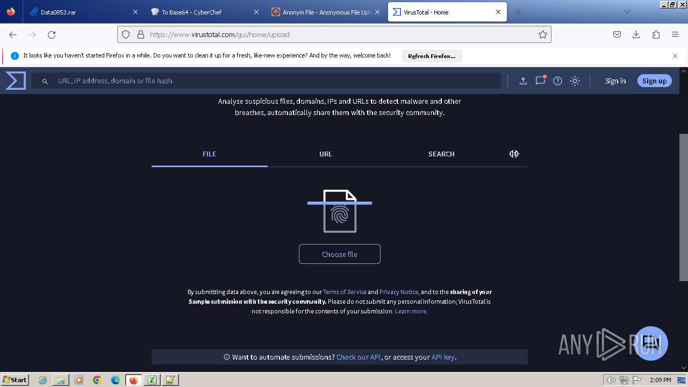Viewport: 688px width, 387px height.
Task: Open Microsoft Edge from the taskbar
Action: (116, 380)
